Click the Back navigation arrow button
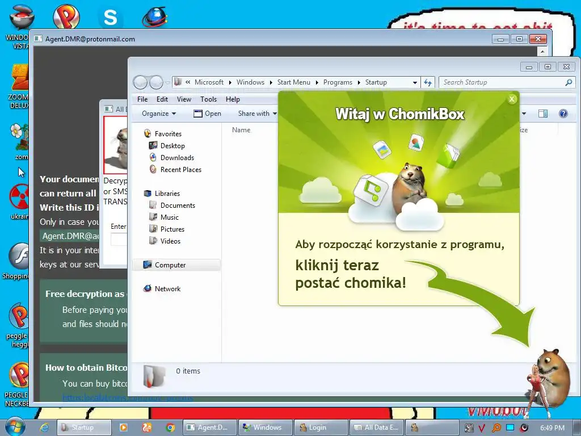 [141, 82]
